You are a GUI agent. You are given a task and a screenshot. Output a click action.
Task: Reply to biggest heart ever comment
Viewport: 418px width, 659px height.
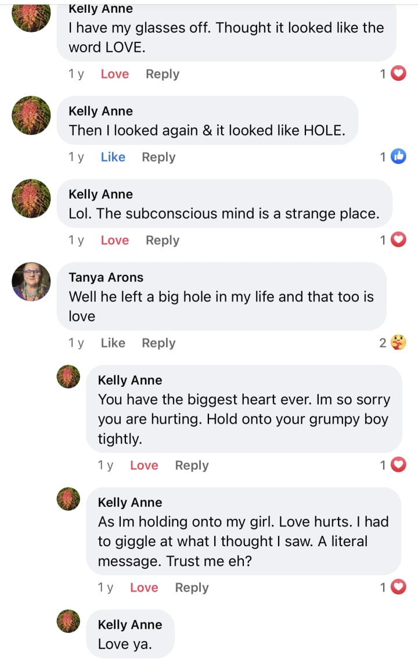192,465
